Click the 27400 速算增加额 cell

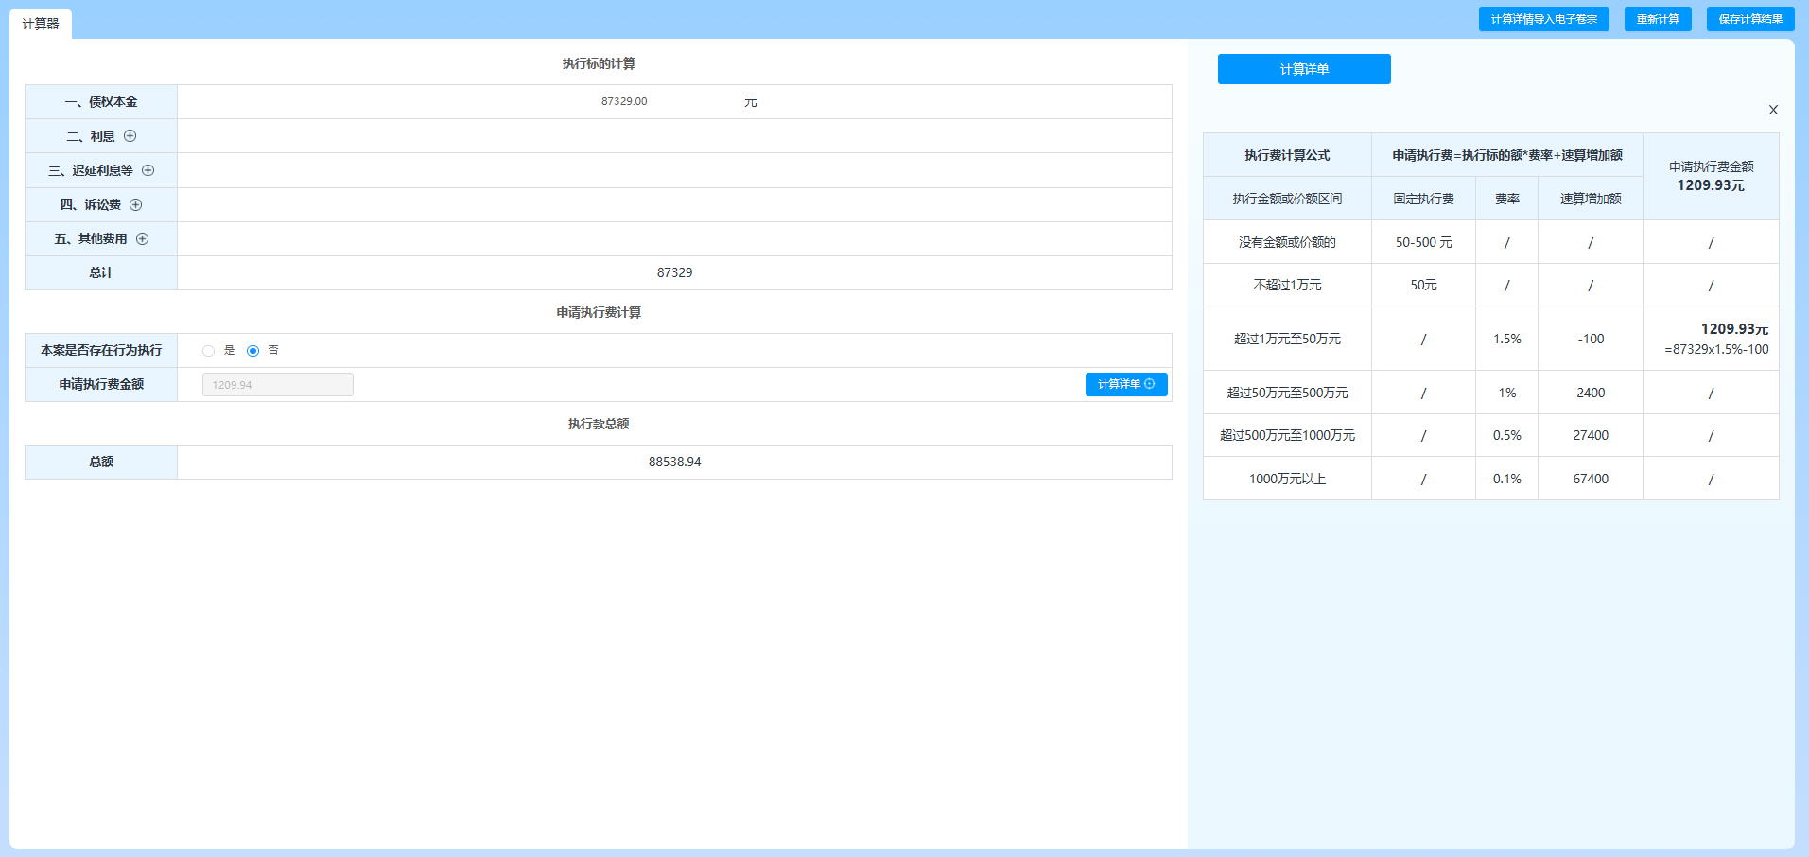click(x=1591, y=435)
